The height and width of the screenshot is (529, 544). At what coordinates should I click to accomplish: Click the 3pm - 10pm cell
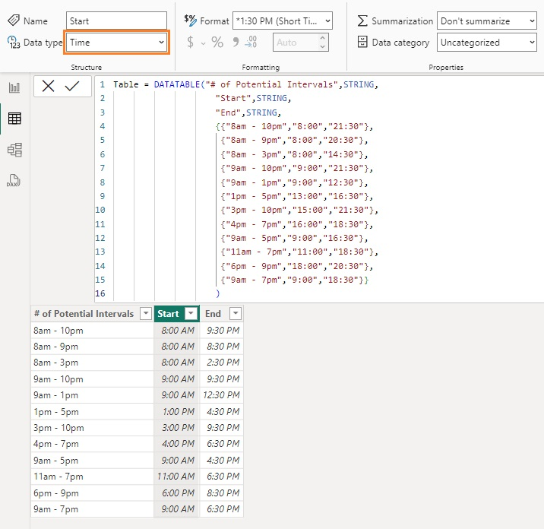tap(92, 428)
